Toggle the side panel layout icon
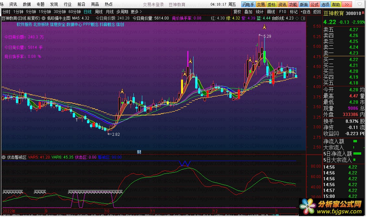367x217 pixels. [303, 18]
